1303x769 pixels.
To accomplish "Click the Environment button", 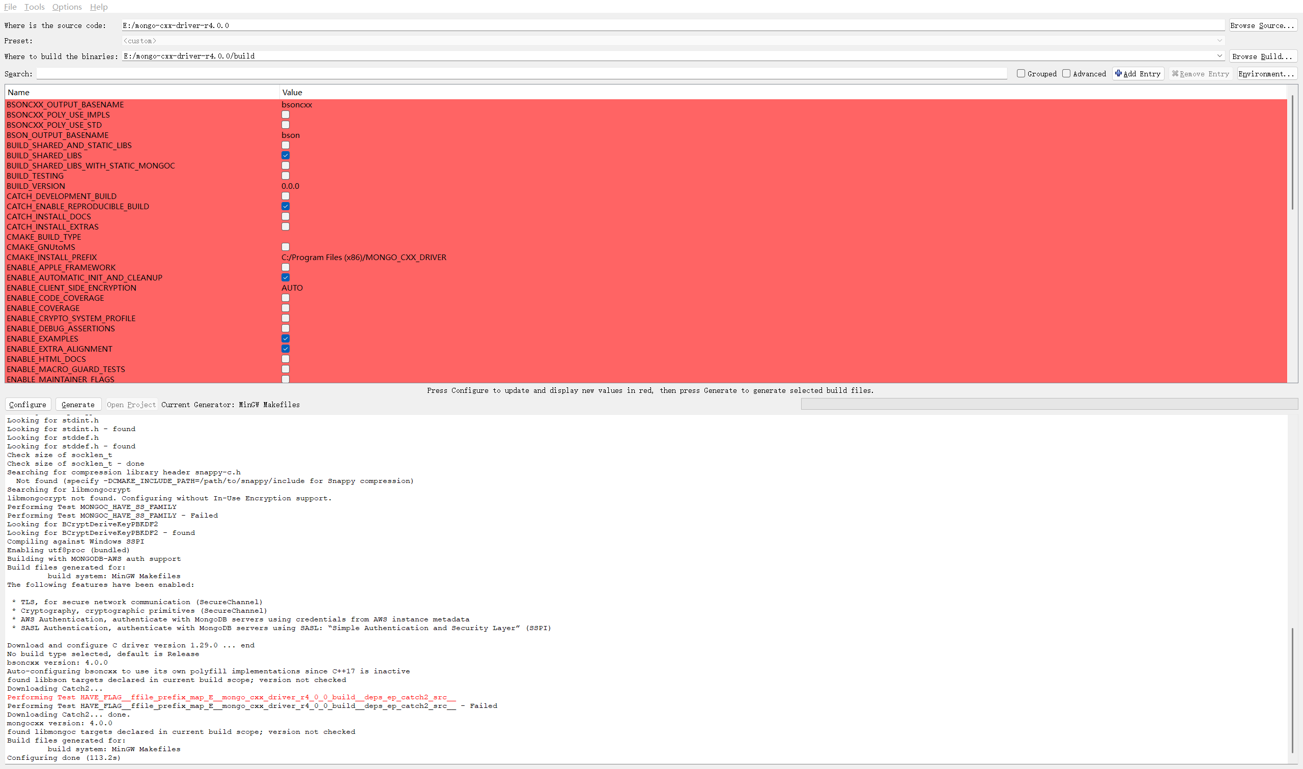I will 1266,74.
